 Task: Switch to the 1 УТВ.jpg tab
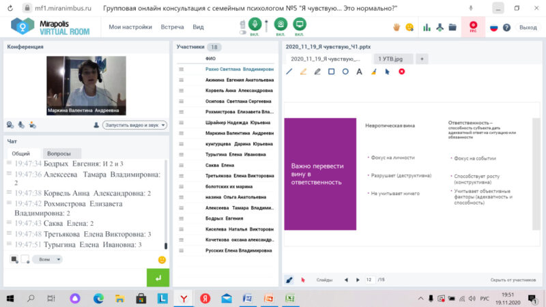[393, 59]
